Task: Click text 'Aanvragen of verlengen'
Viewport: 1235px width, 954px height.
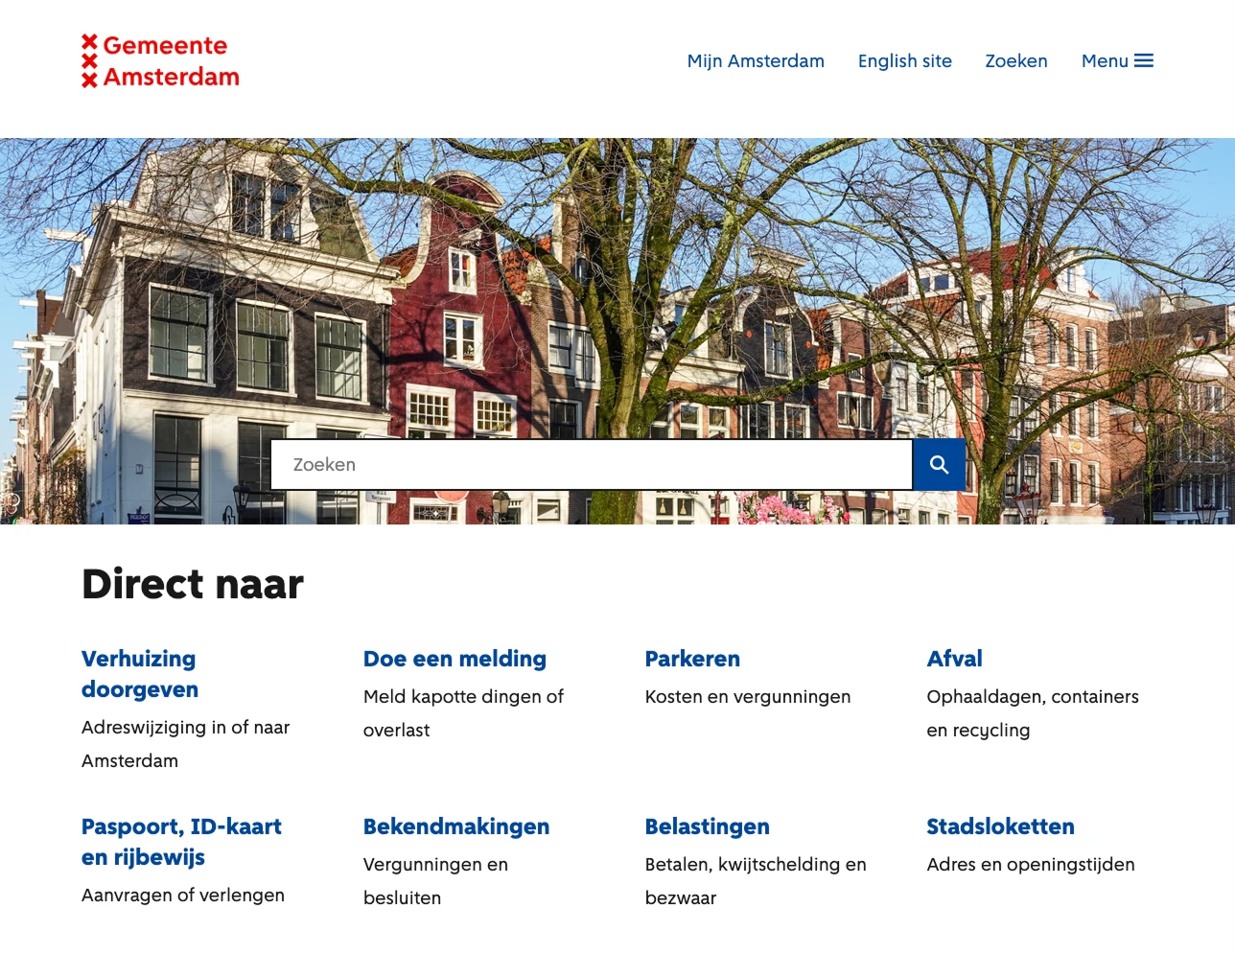Action: coord(183,896)
